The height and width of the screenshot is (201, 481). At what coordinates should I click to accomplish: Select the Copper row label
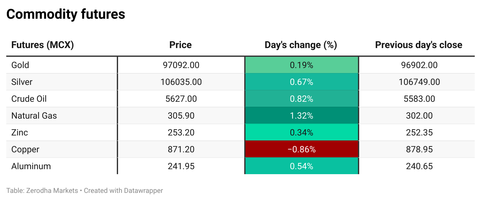click(x=25, y=150)
